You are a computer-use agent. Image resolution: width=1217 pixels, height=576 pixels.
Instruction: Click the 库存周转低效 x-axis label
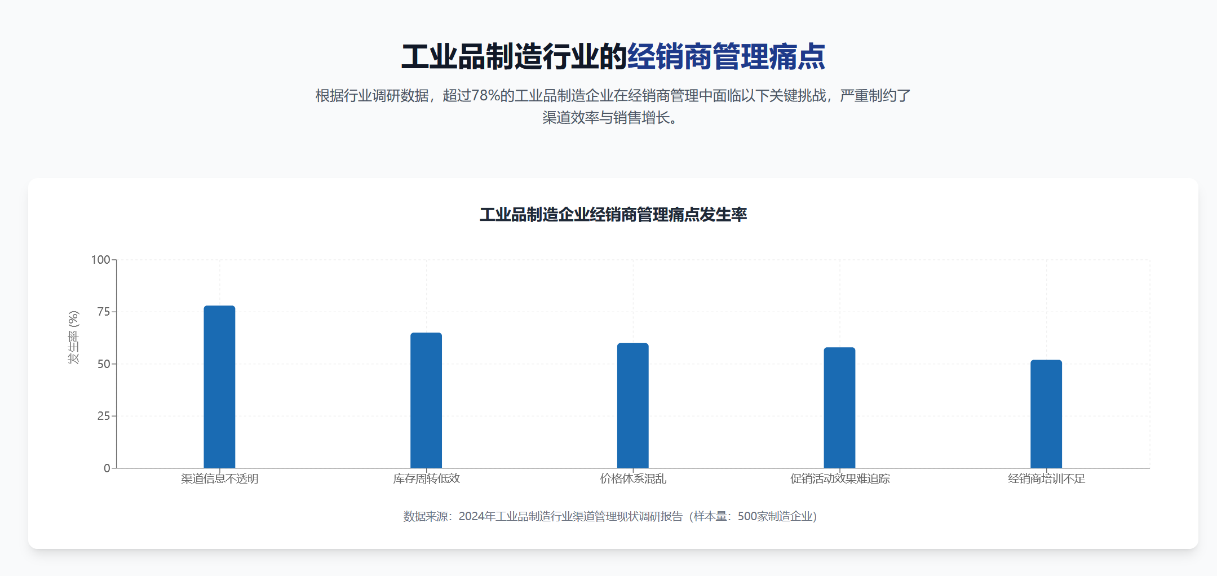426,479
